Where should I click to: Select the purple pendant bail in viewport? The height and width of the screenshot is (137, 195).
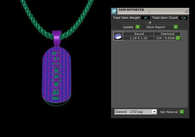click(57, 38)
